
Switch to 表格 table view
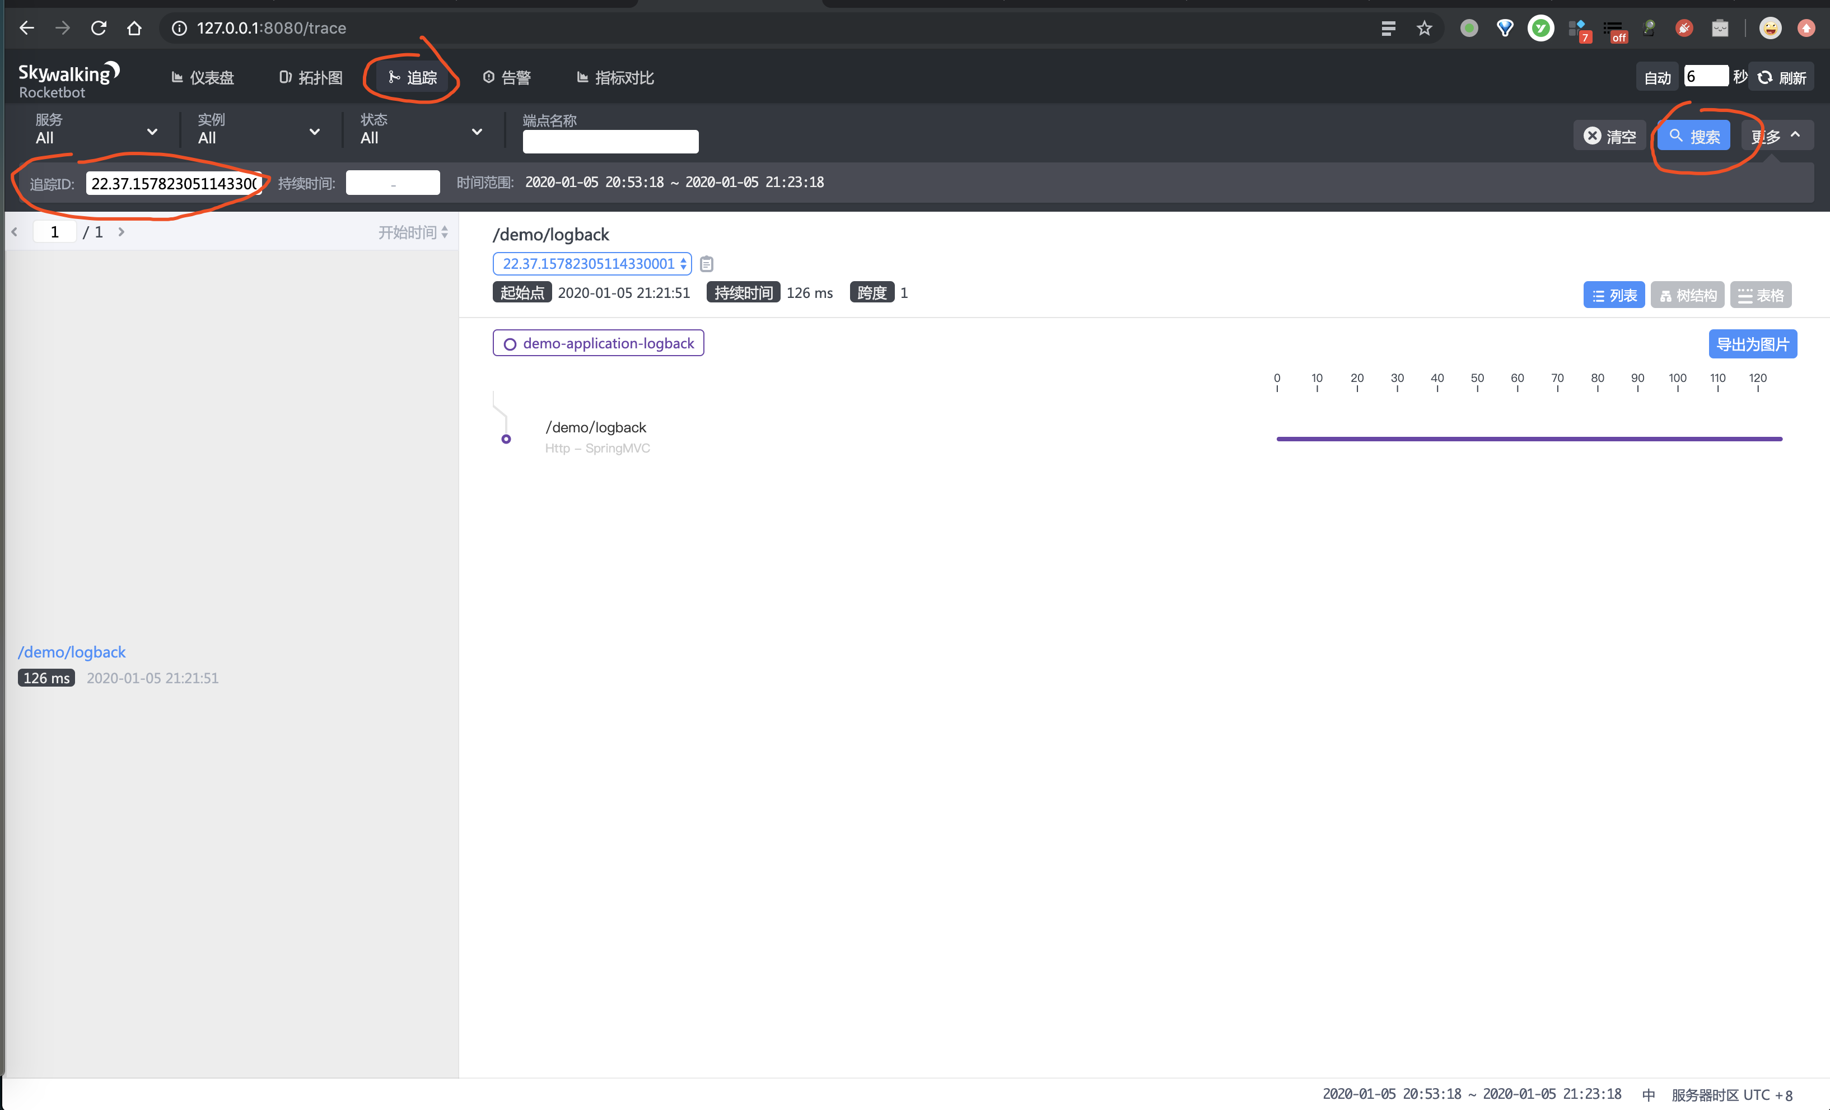[1760, 296]
